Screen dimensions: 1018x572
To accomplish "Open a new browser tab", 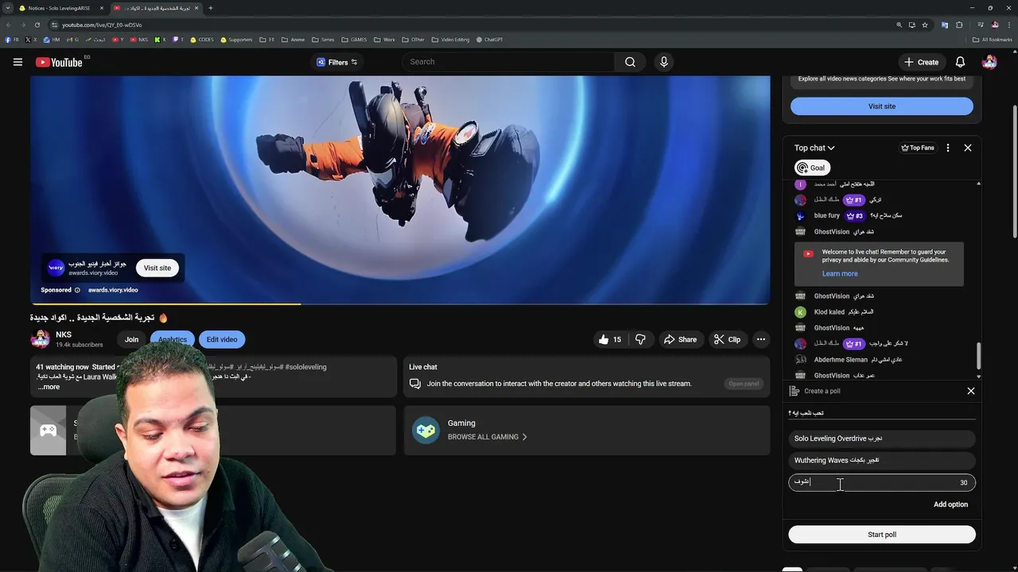I will pyautogui.click(x=210, y=8).
